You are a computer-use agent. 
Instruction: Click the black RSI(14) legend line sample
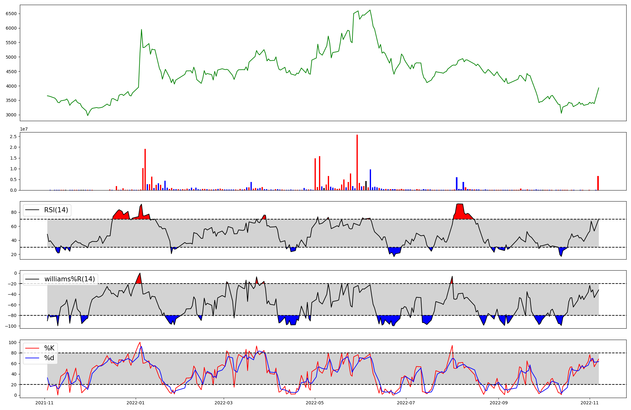[33, 210]
